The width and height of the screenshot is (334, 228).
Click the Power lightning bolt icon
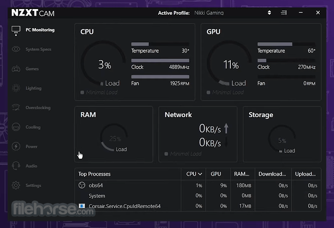click(16, 147)
